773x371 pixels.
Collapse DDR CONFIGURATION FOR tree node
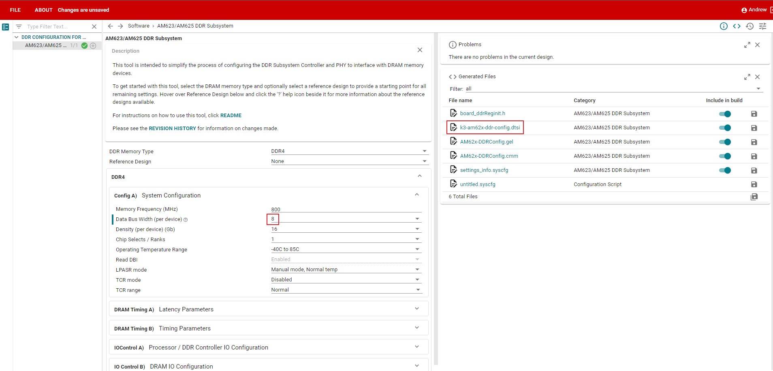pos(17,37)
